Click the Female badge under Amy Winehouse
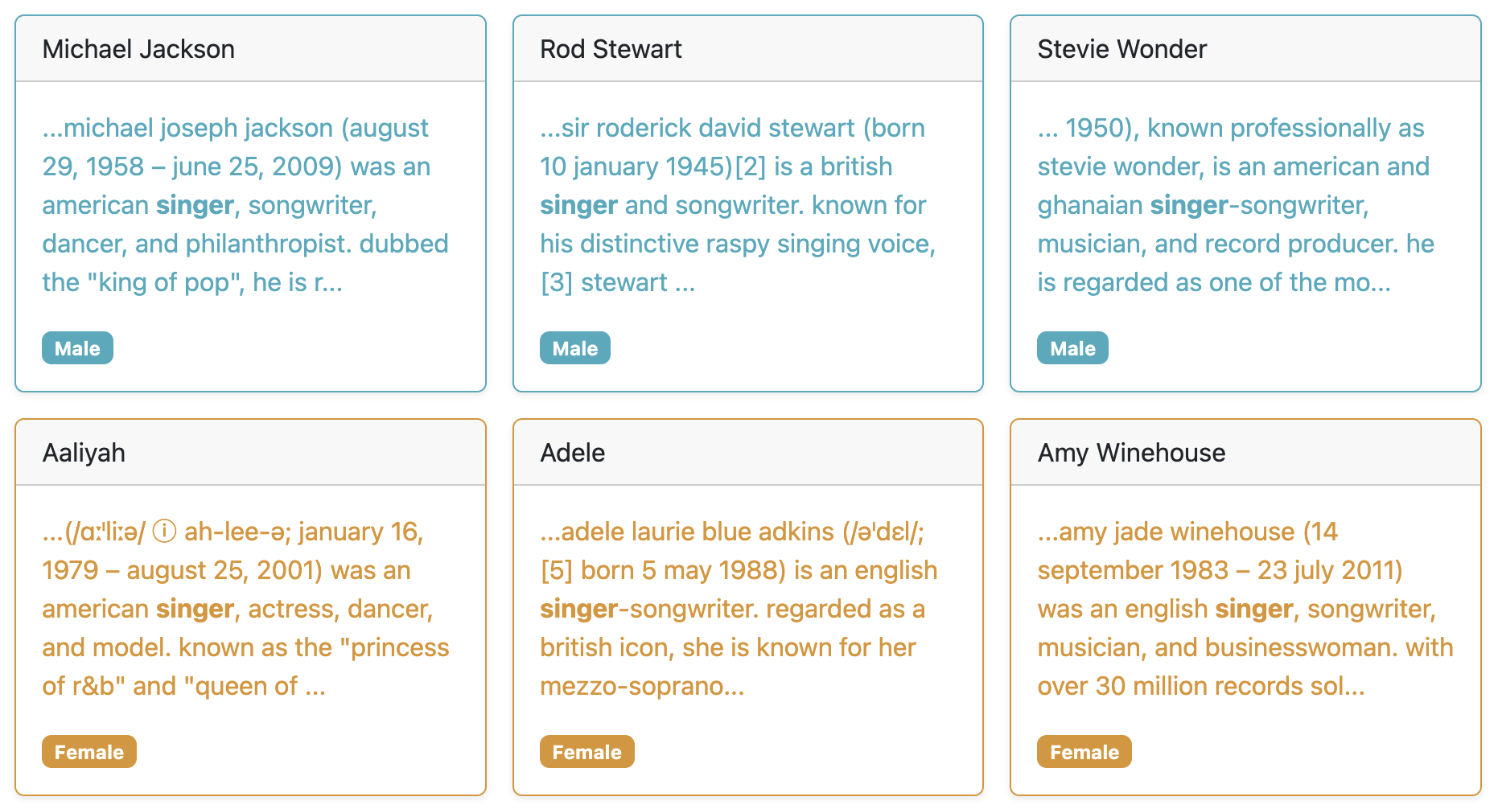1498x809 pixels. pyautogui.click(x=1084, y=752)
